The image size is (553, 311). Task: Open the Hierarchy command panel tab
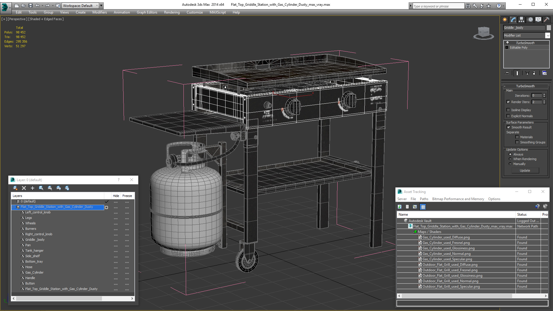[521, 20]
